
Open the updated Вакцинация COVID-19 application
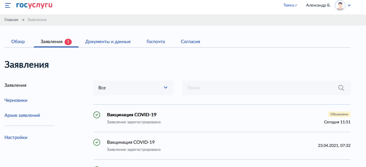132,115
